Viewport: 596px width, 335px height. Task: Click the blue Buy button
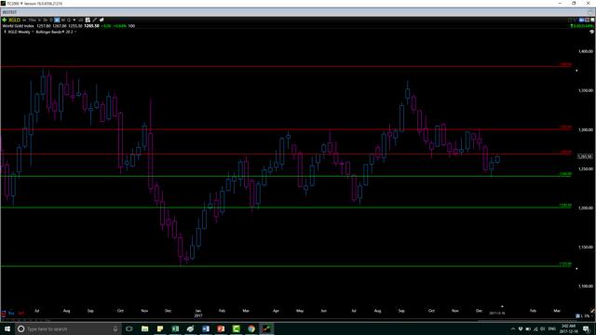click(11, 313)
